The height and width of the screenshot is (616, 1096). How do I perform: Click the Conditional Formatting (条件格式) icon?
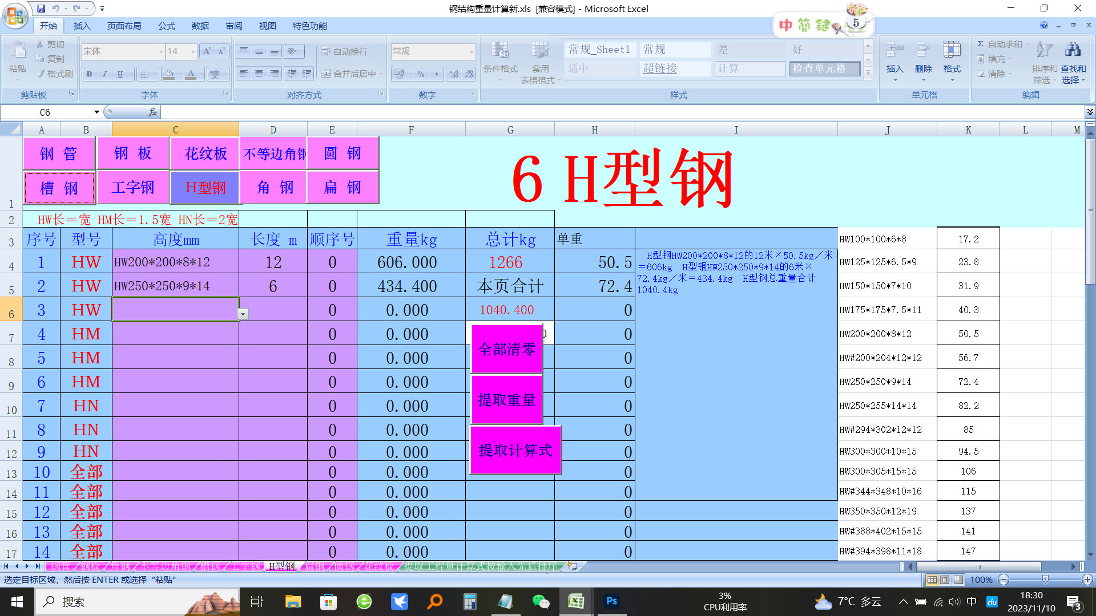click(500, 50)
